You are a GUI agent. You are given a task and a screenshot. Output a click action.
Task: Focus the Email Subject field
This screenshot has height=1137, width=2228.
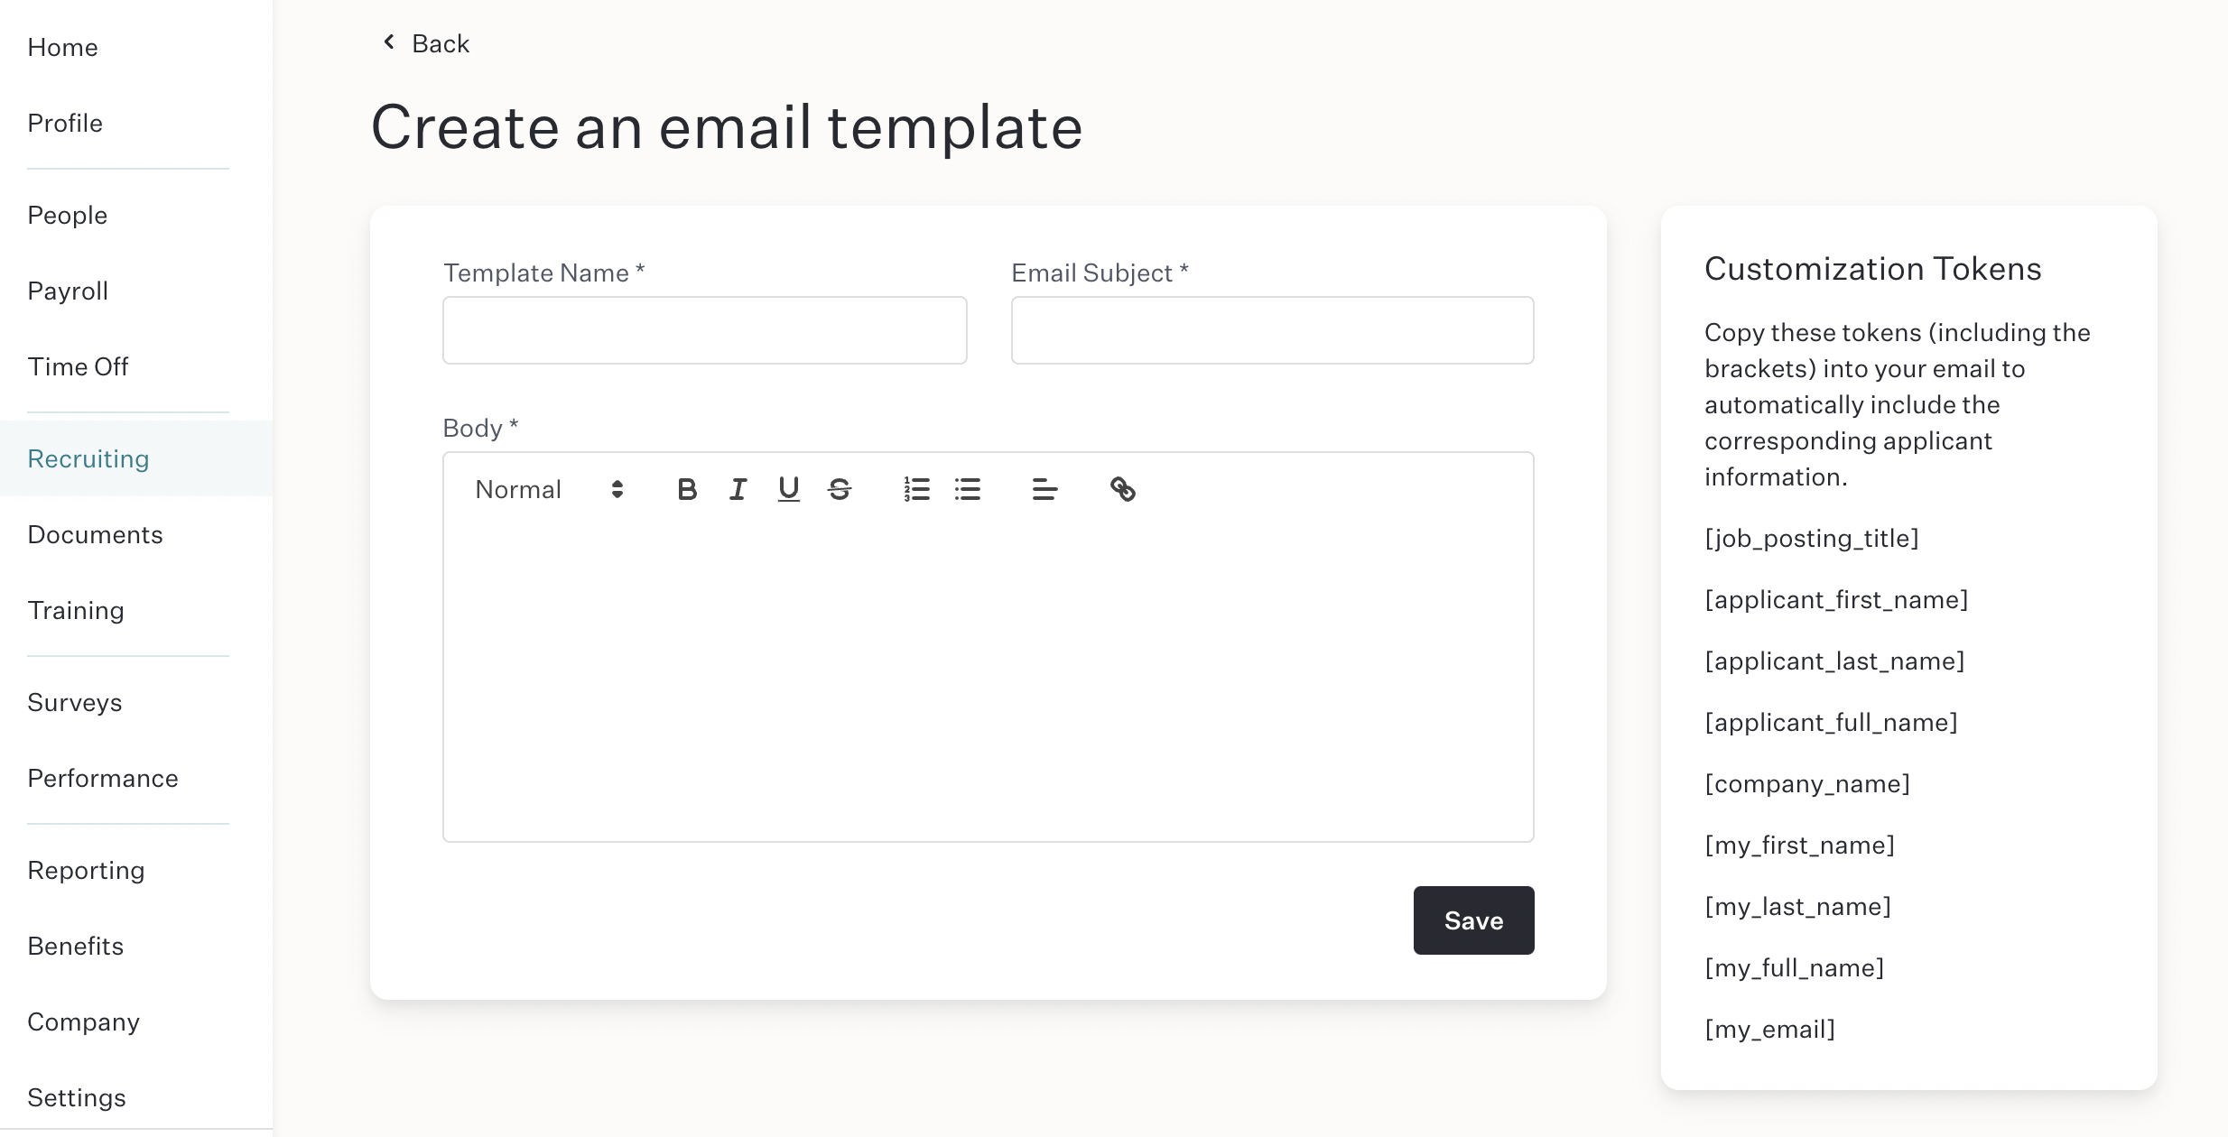pyautogui.click(x=1272, y=330)
